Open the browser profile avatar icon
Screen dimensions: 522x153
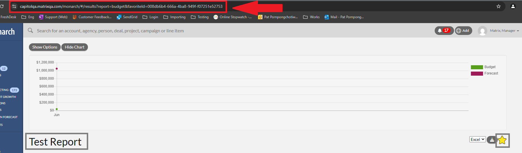pos(513,6)
